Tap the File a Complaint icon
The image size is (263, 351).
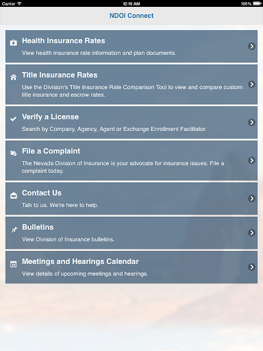(14, 153)
